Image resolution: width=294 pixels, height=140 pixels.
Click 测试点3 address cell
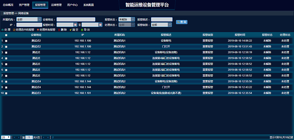click(36, 93)
